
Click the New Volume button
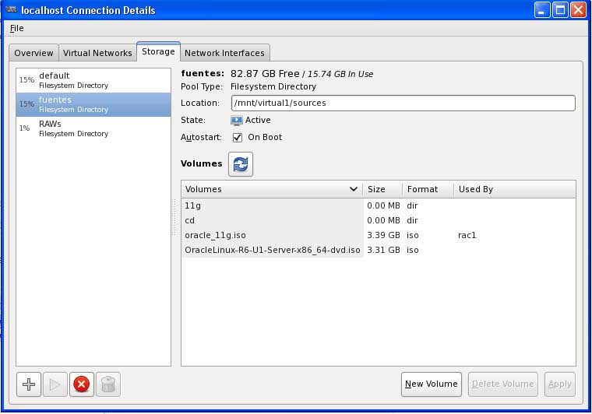[x=431, y=384]
